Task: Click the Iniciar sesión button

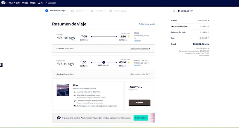Action: point(141,118)
